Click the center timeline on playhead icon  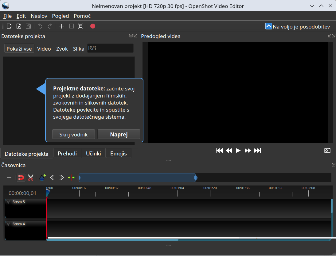(71, 178)
